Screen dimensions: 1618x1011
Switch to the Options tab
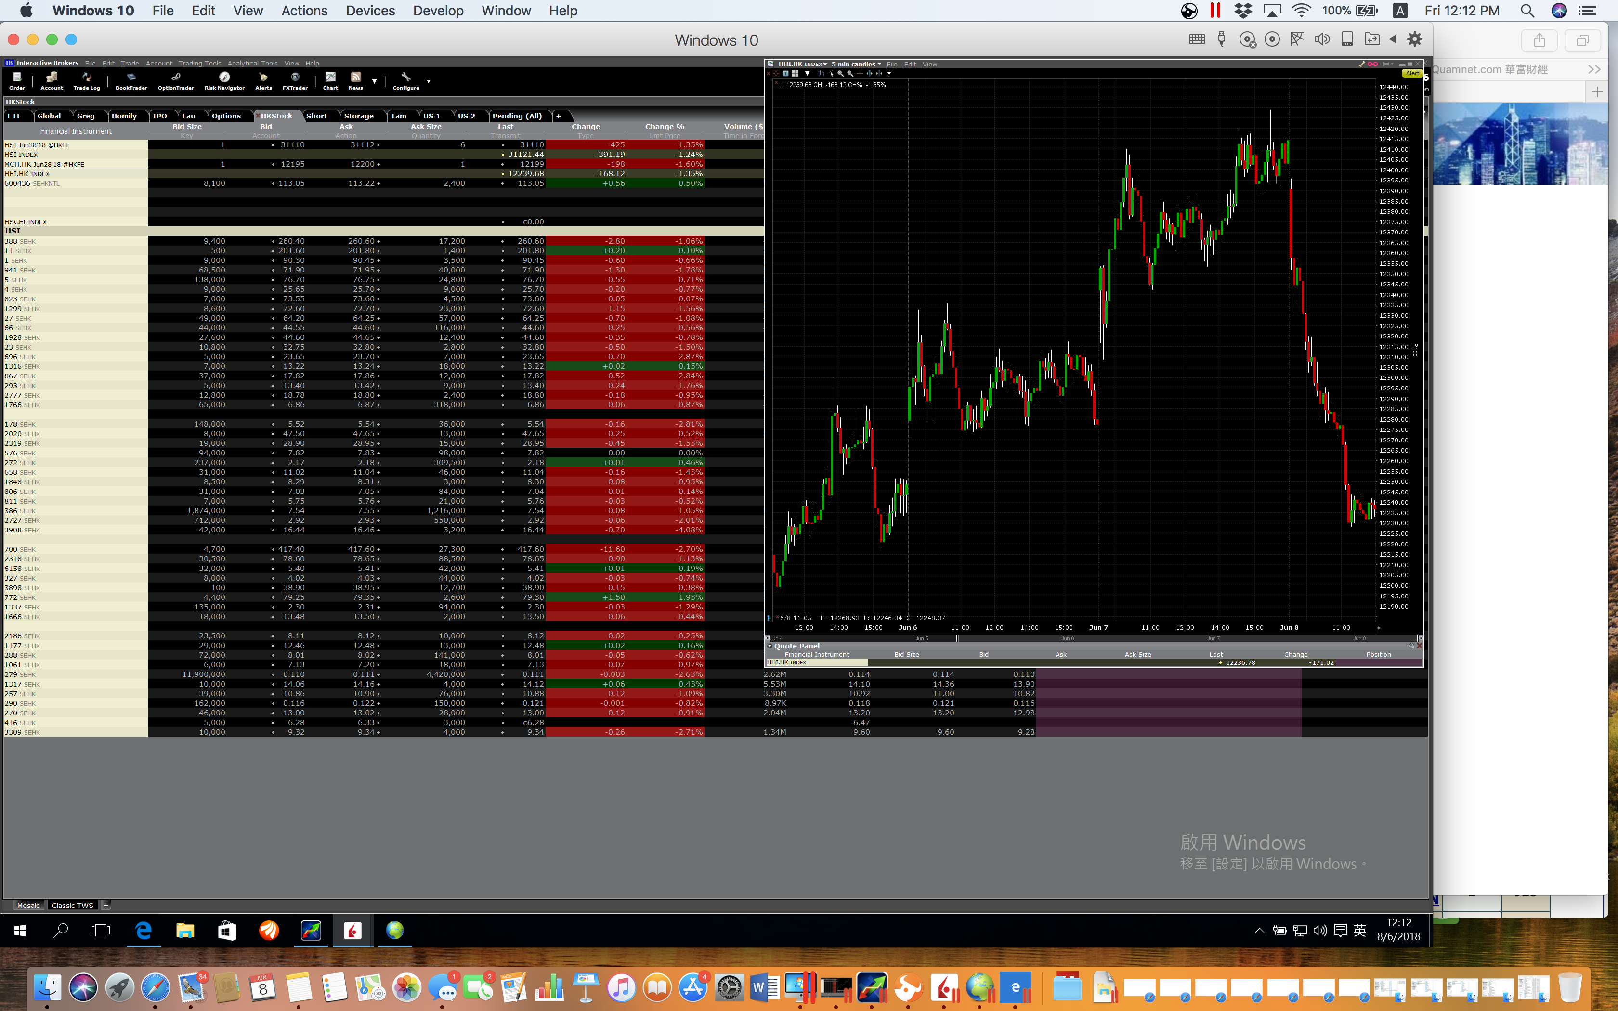[226, 116]
